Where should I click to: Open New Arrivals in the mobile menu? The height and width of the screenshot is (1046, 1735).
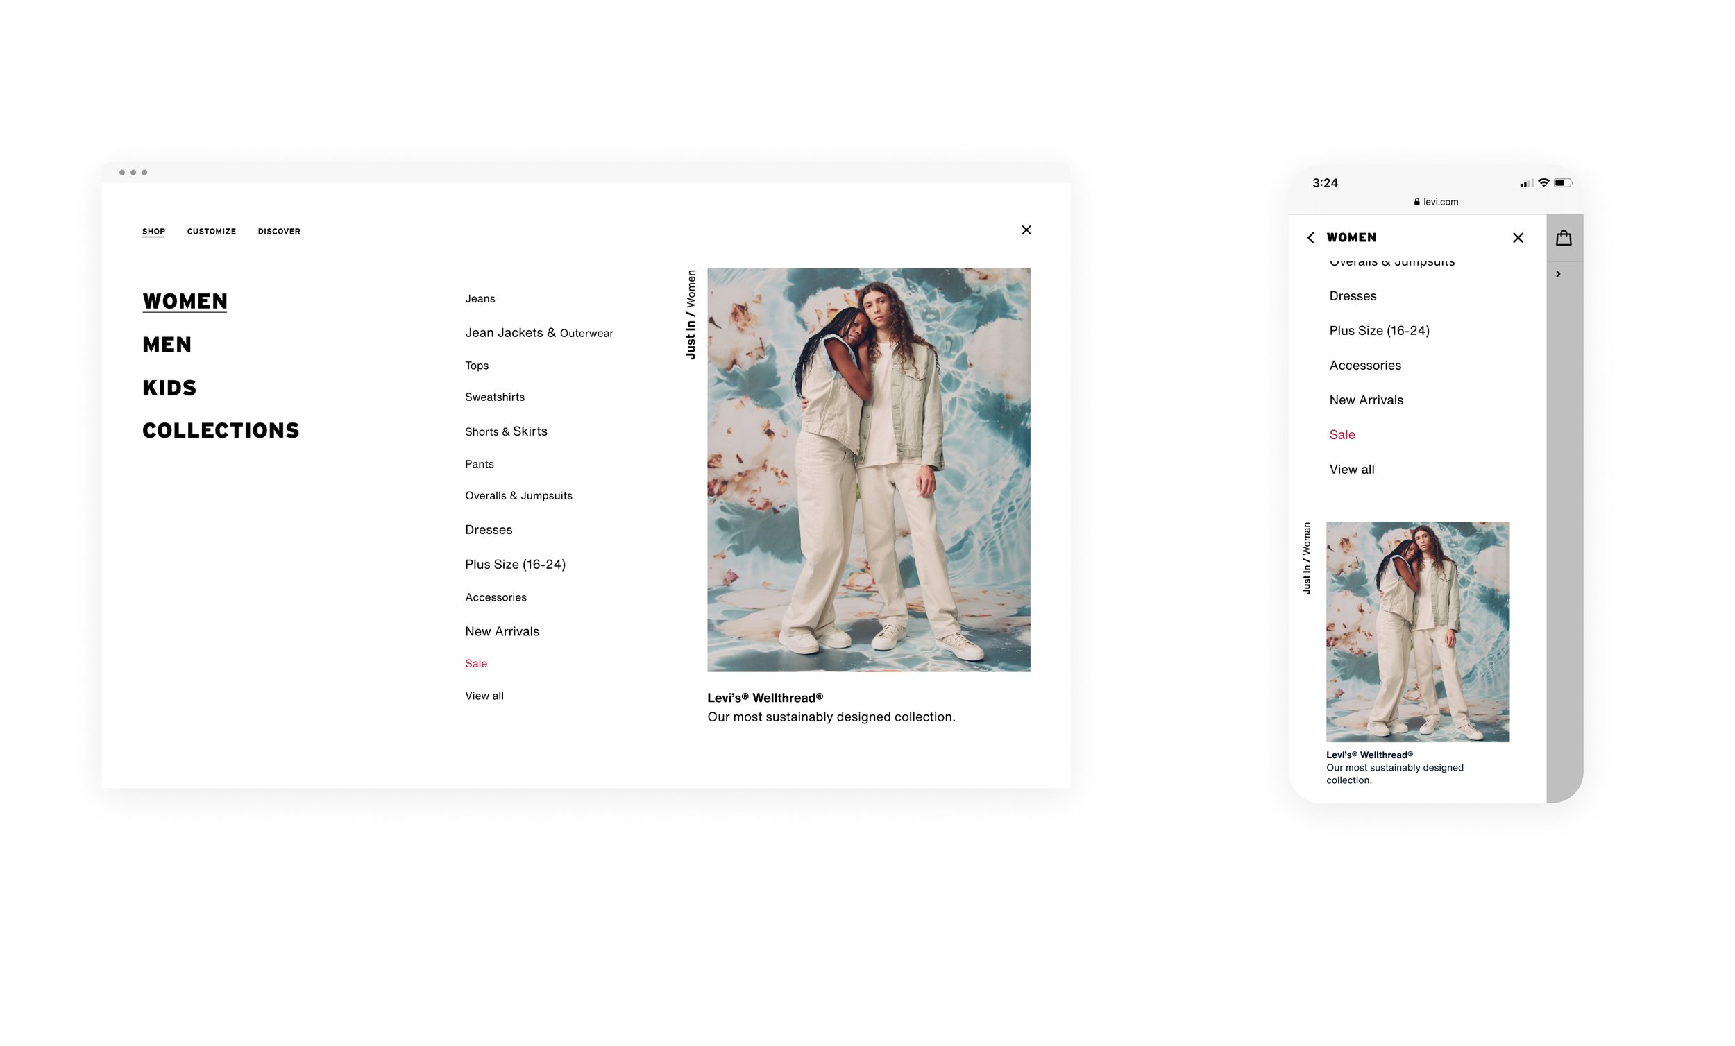click(1366, 400)
